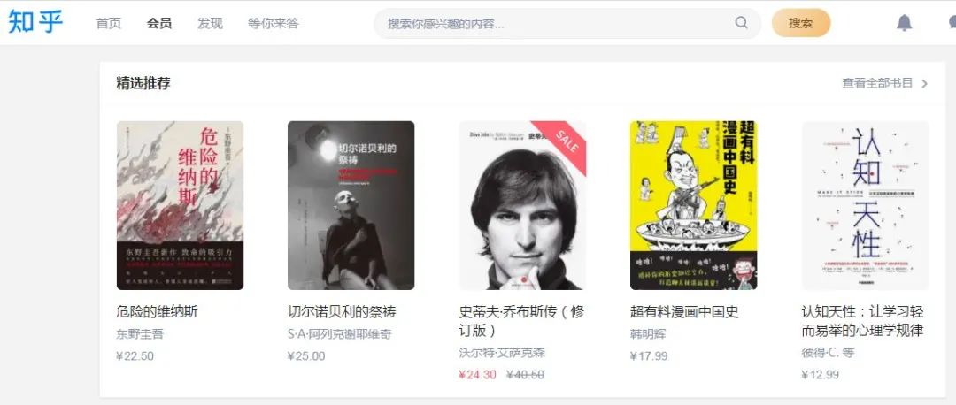
Task: Open 等你来答 tab
Action: (x=274, y=23)
